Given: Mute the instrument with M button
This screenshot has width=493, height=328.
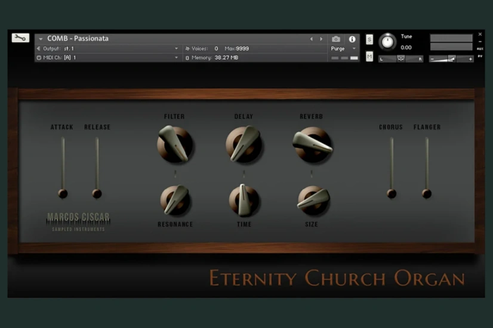Looking at the screenshot, I should tap(369, 57).
